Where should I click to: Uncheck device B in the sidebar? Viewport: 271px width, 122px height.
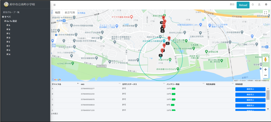7,29
